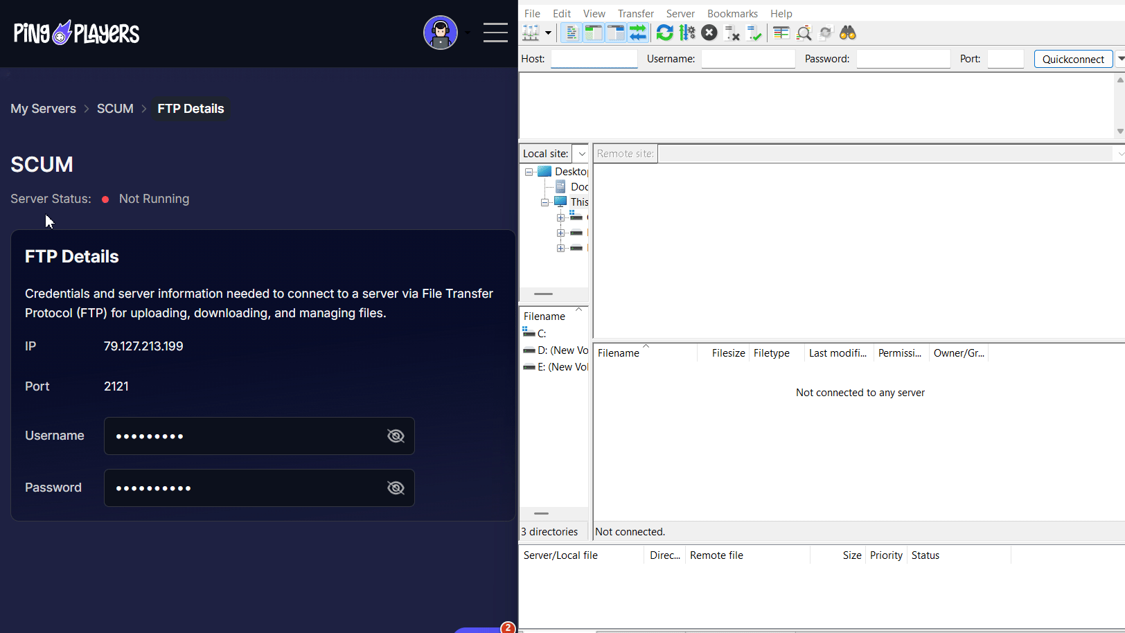Toggle transfer queue display

coord(638,33)
